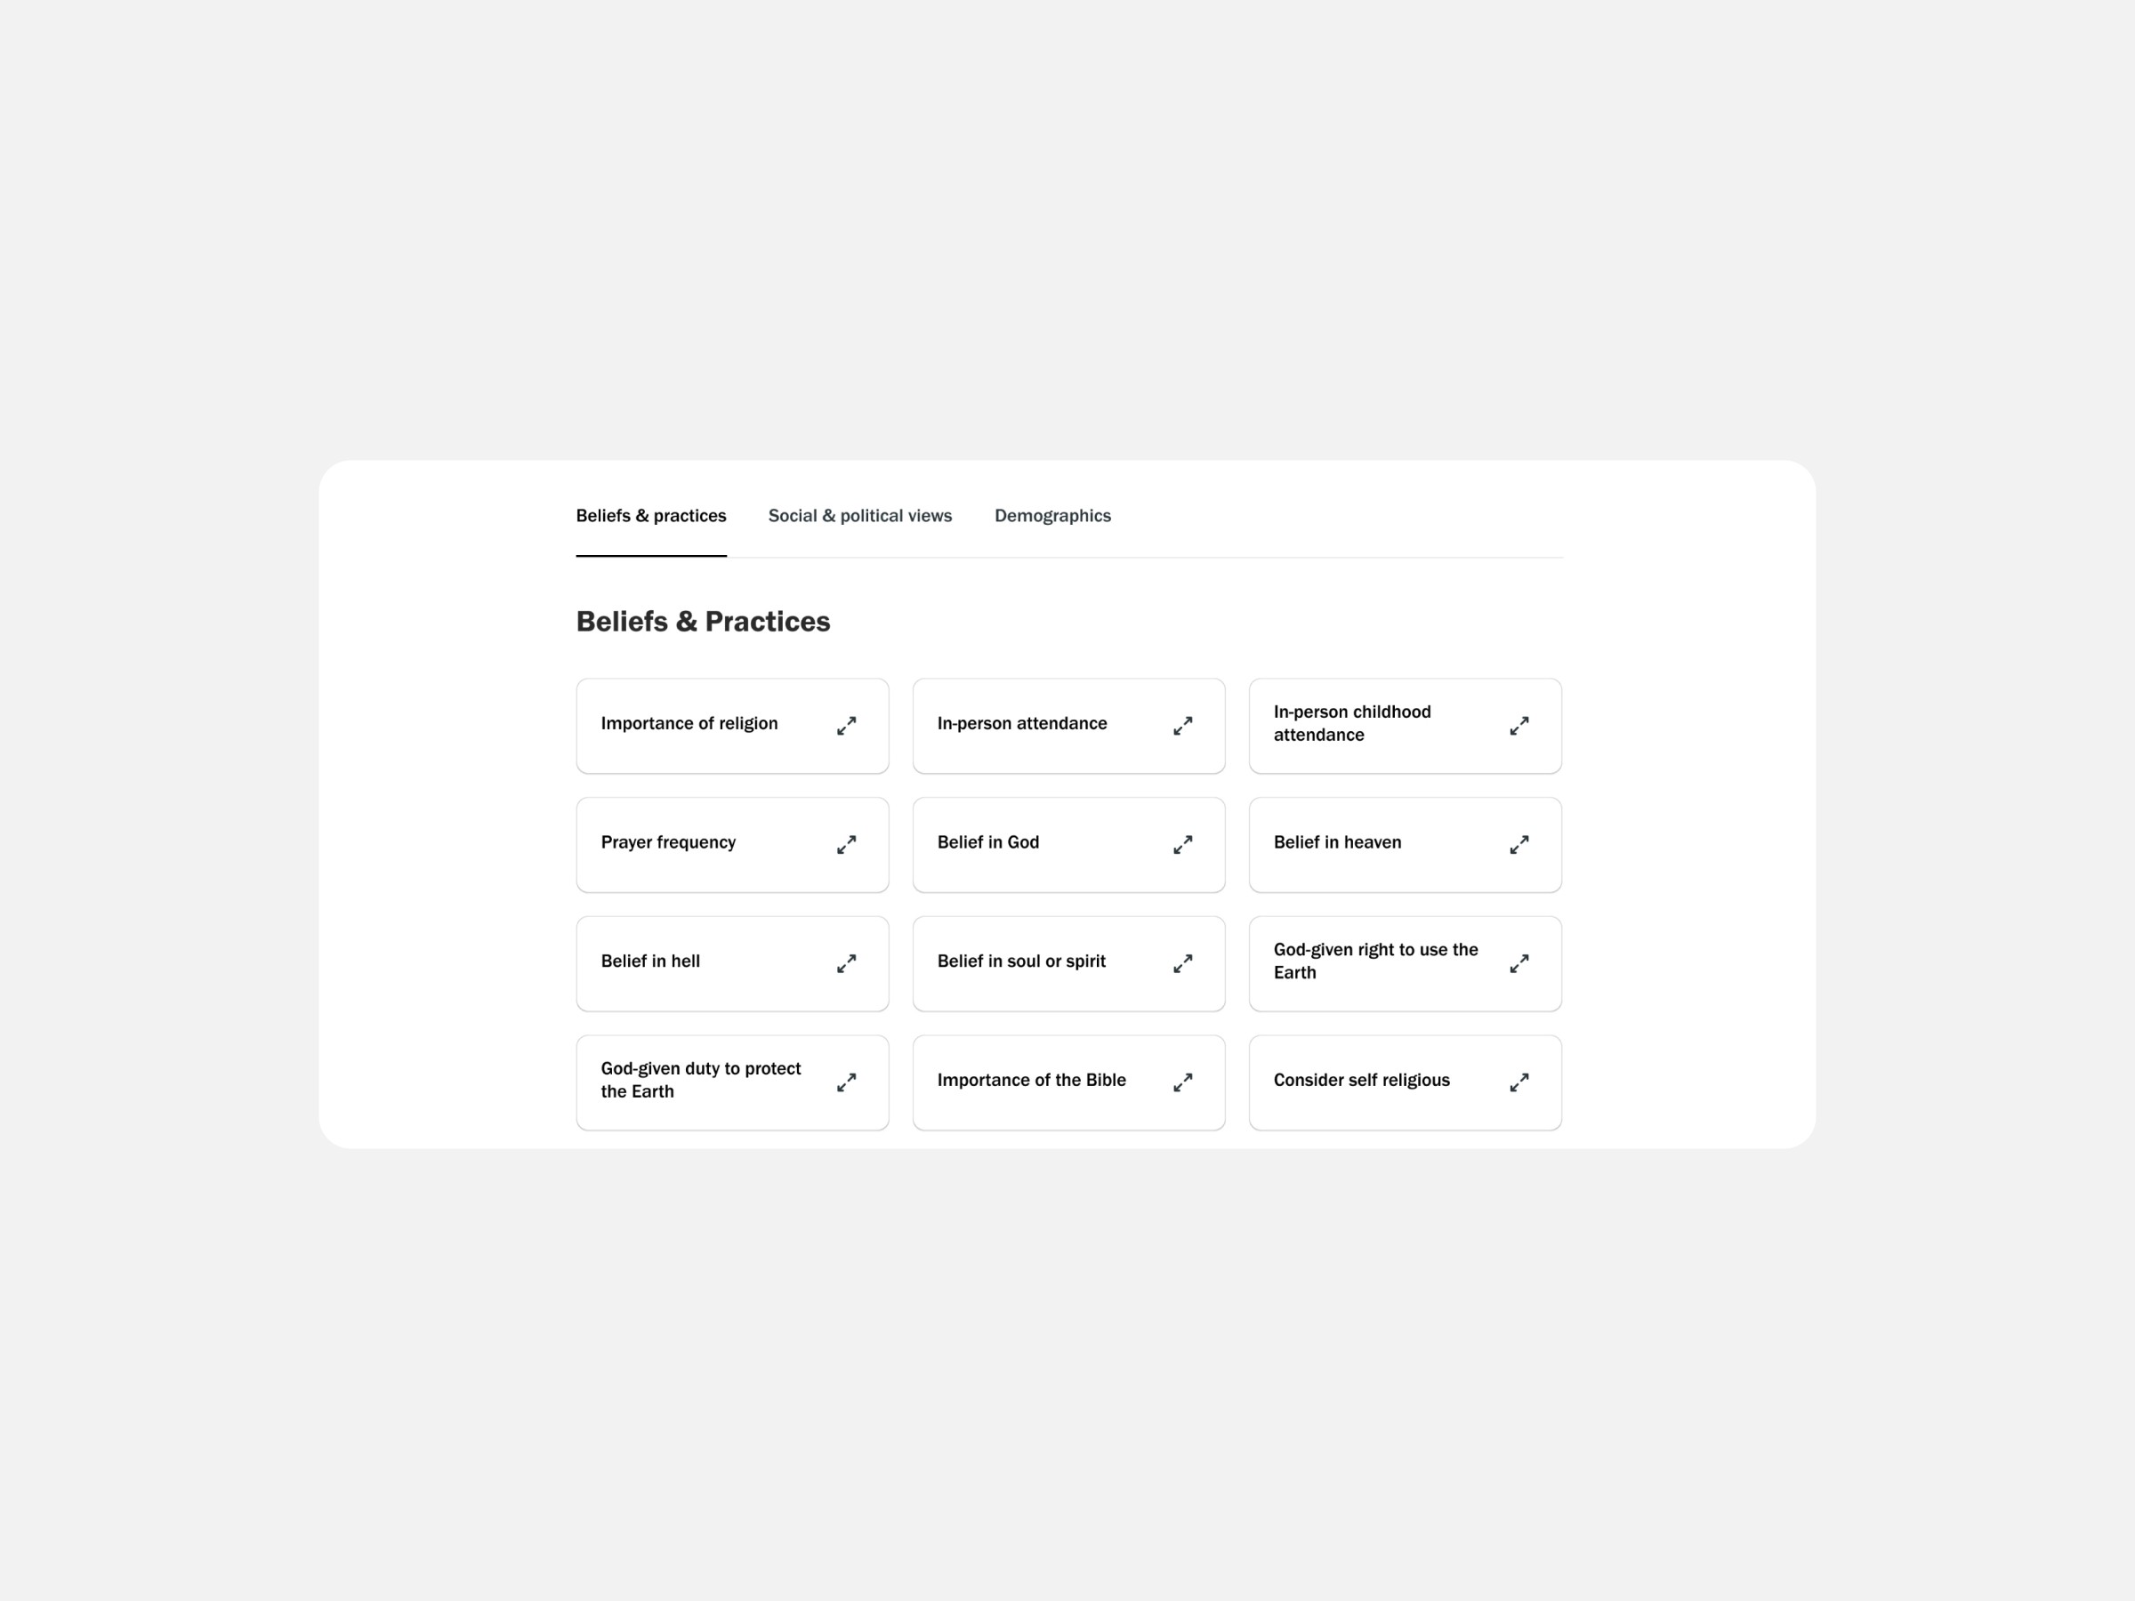This screenshot has height=1601, width=2135.
Task: Click expand icon on Importance of religion card
Action: 847,726
